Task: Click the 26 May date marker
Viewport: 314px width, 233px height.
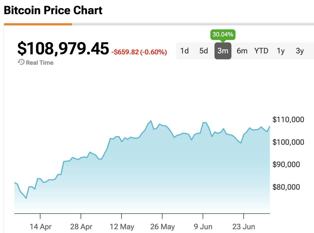Action: (x=163, y=226)
